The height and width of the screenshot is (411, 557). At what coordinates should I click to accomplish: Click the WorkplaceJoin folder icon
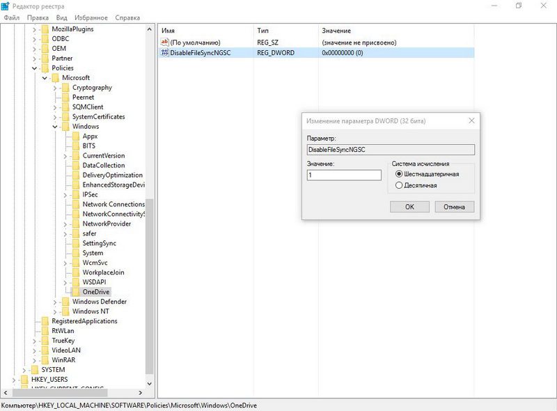coord(76,272)
